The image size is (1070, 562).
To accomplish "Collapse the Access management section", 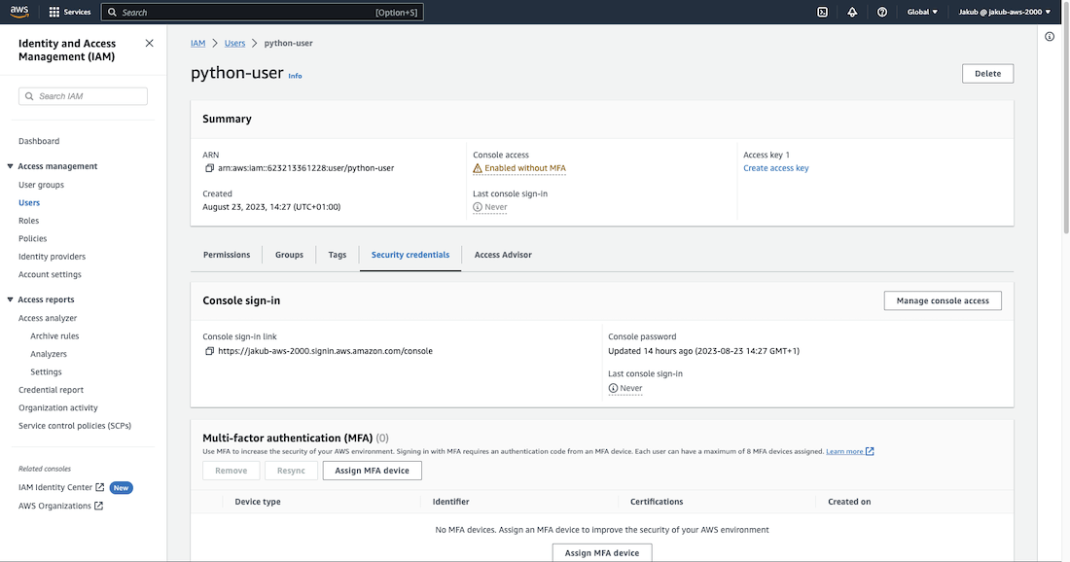I will pyautogui.click(x=10, y=166).
